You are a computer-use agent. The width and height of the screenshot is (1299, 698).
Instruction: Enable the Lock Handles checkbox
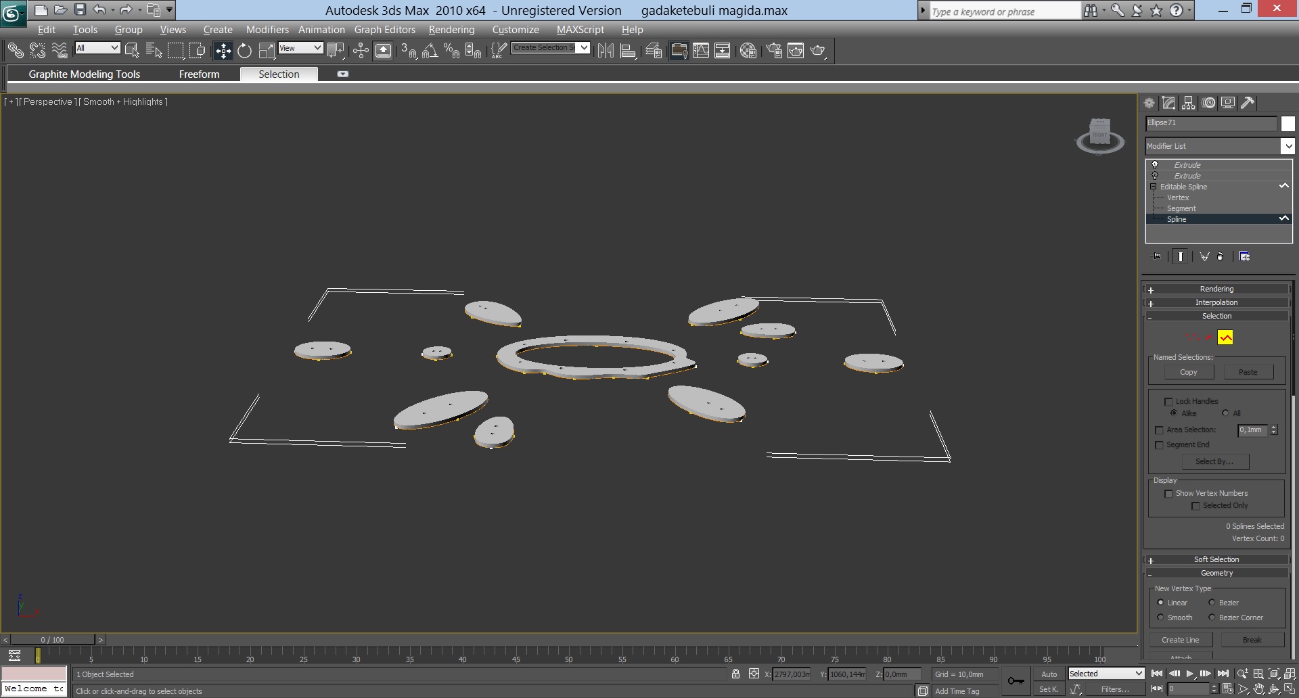1168,402
